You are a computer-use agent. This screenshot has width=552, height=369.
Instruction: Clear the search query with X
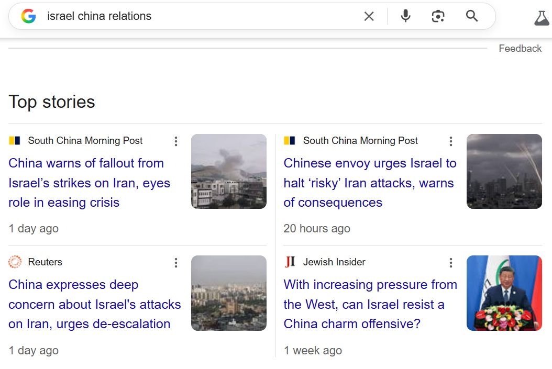[369, 16]
